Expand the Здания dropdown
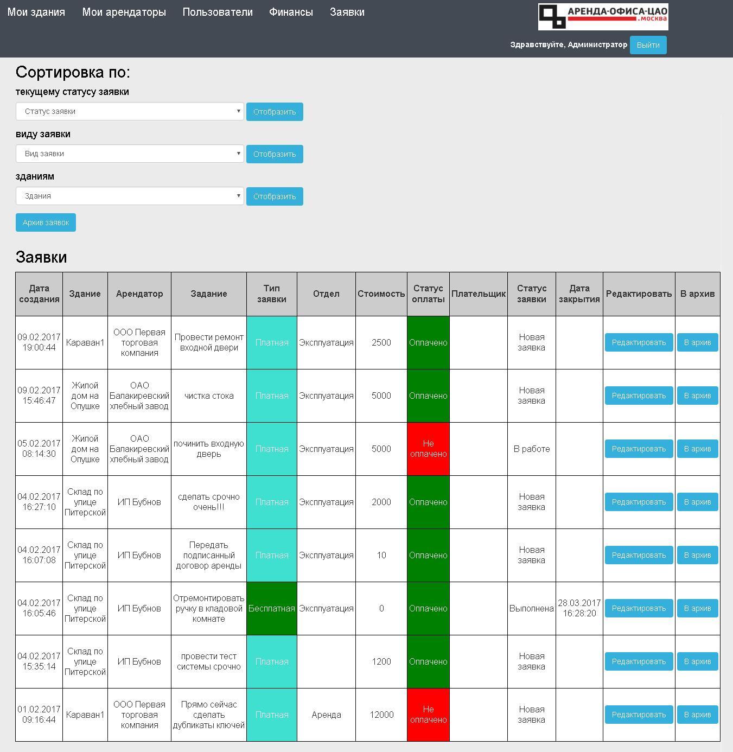The height and width of the screenshot is (752, 733). point(130,196)
